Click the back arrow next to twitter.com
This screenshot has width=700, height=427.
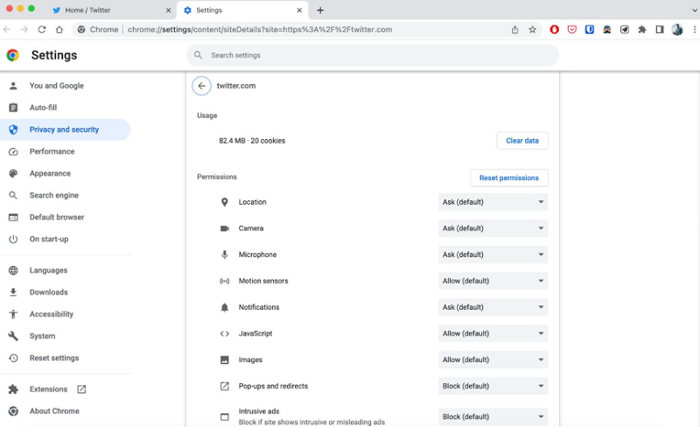[201, 86]
